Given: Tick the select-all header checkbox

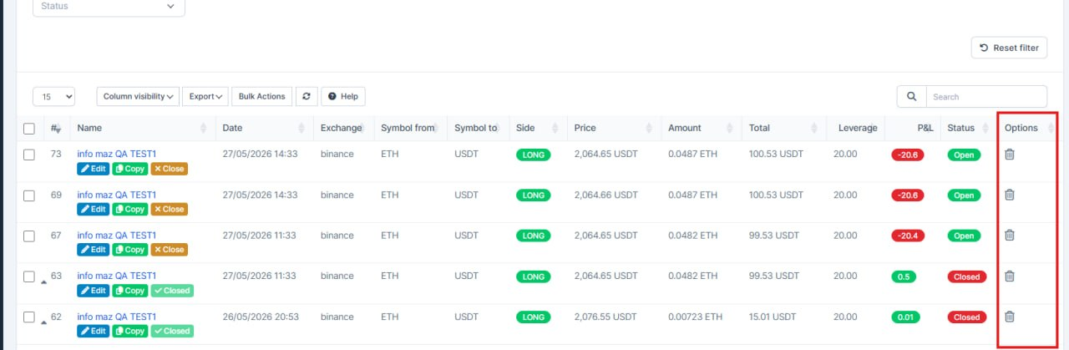Looking at the screenshot, I should 29,129.
